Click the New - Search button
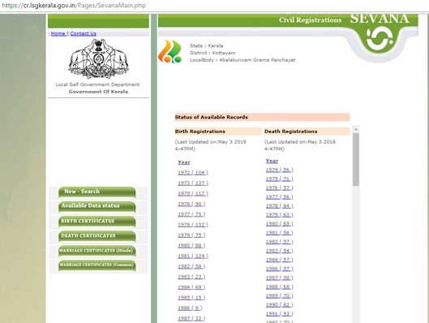 tap(97, 192)
